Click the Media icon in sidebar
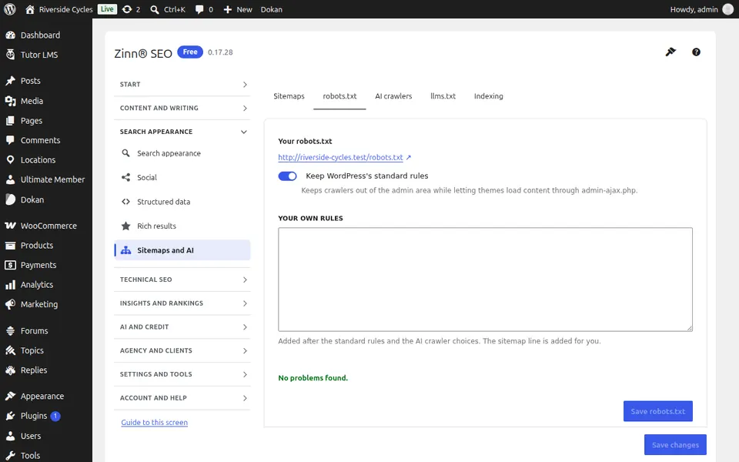Screen dimensions: 739x462 [10, 101]
